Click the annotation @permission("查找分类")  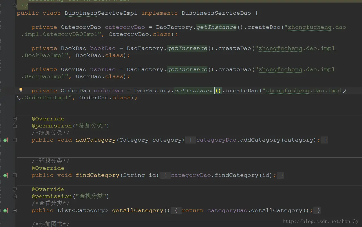(x=70, y=196)
